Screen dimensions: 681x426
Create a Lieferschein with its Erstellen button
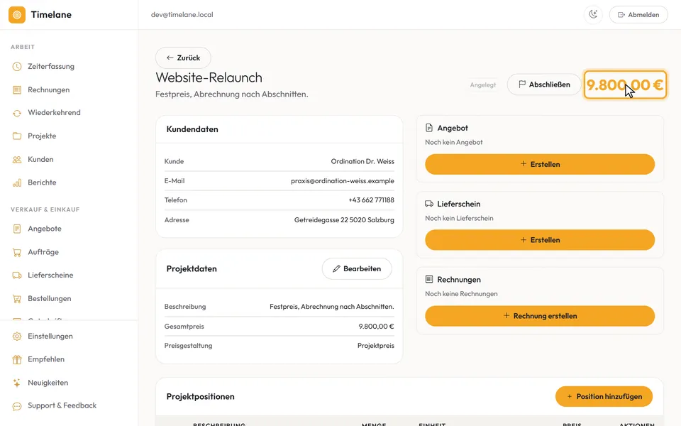coord(540,240)
